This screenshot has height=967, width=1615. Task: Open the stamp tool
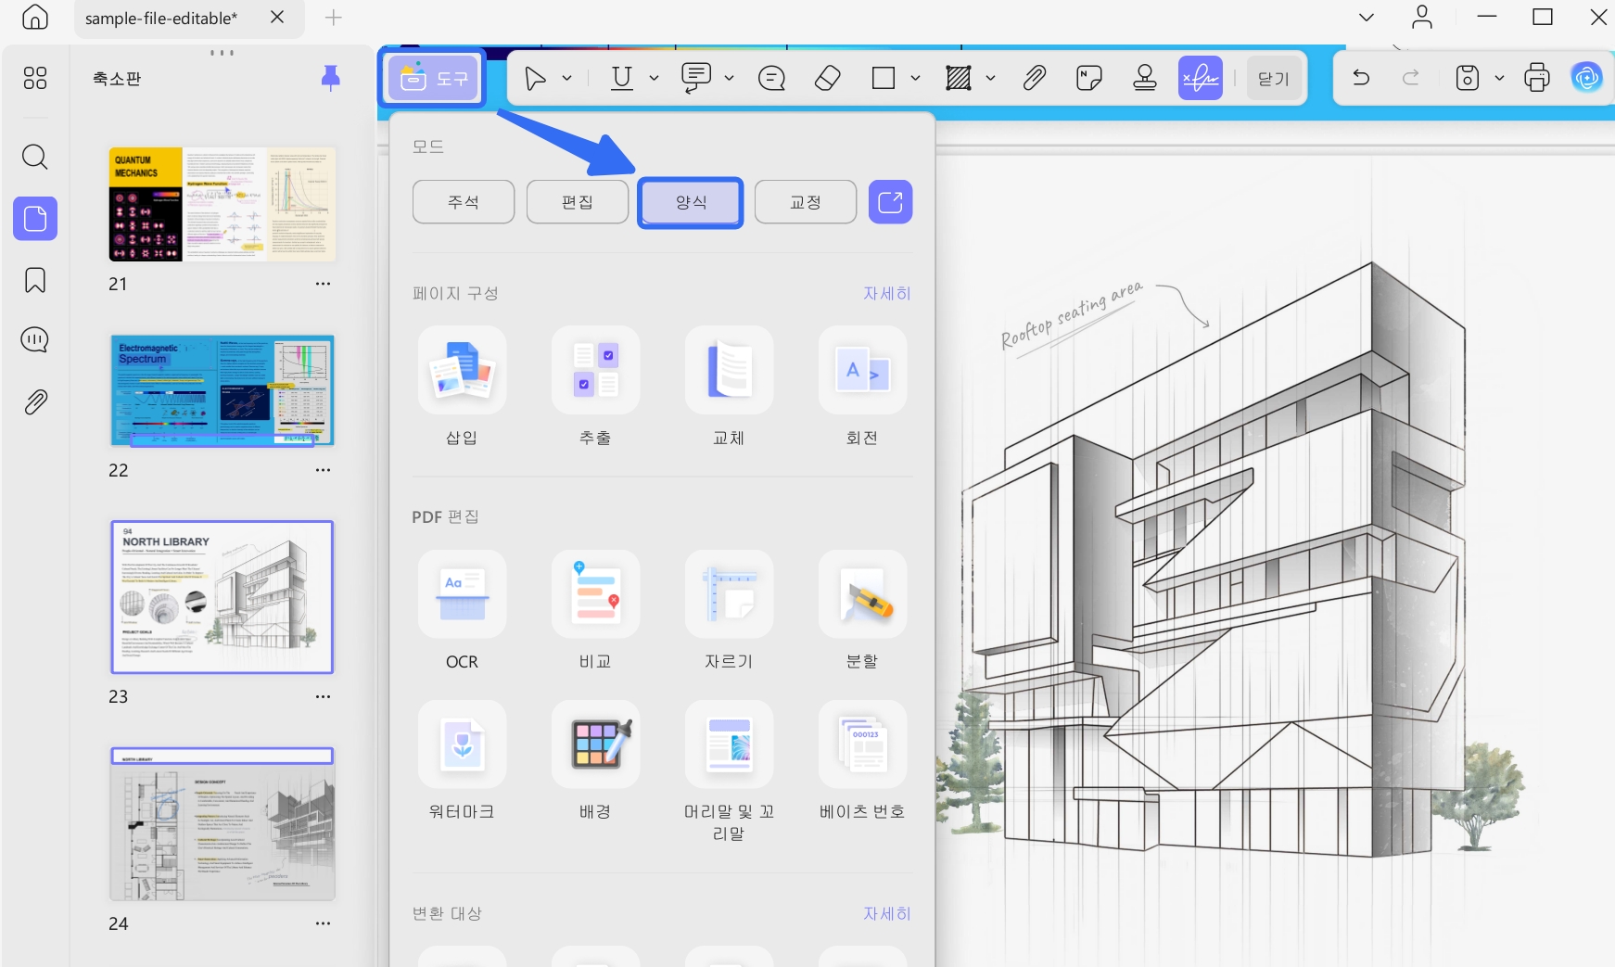[1145, 78]
